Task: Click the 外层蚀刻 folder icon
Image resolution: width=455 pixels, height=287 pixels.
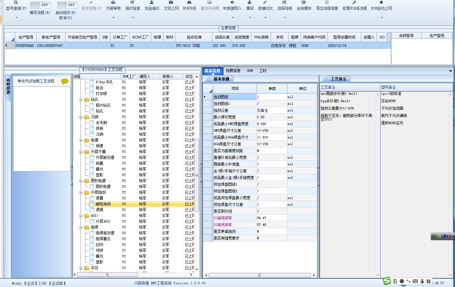Action: pos(87,193)
